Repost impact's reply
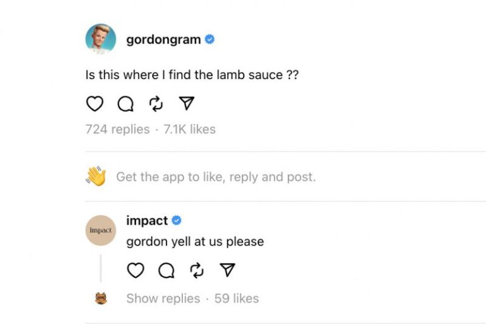Image resolution: width=486 pixels, height=324 pixels. (x=197, y=270)
